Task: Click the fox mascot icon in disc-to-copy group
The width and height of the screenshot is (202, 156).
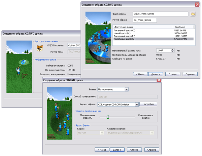Action: (40, 48)
